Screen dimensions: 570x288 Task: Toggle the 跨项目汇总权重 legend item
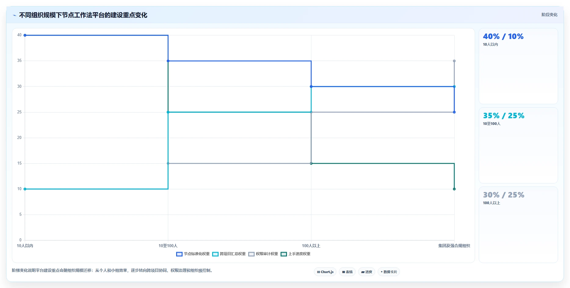pos(229,254)
